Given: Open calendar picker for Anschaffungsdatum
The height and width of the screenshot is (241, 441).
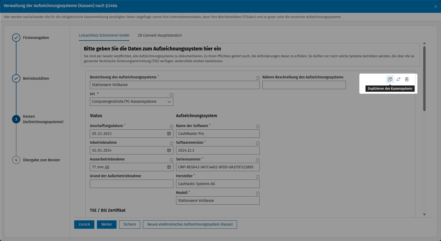Looking at the screenshot, I should click(169, 134).
